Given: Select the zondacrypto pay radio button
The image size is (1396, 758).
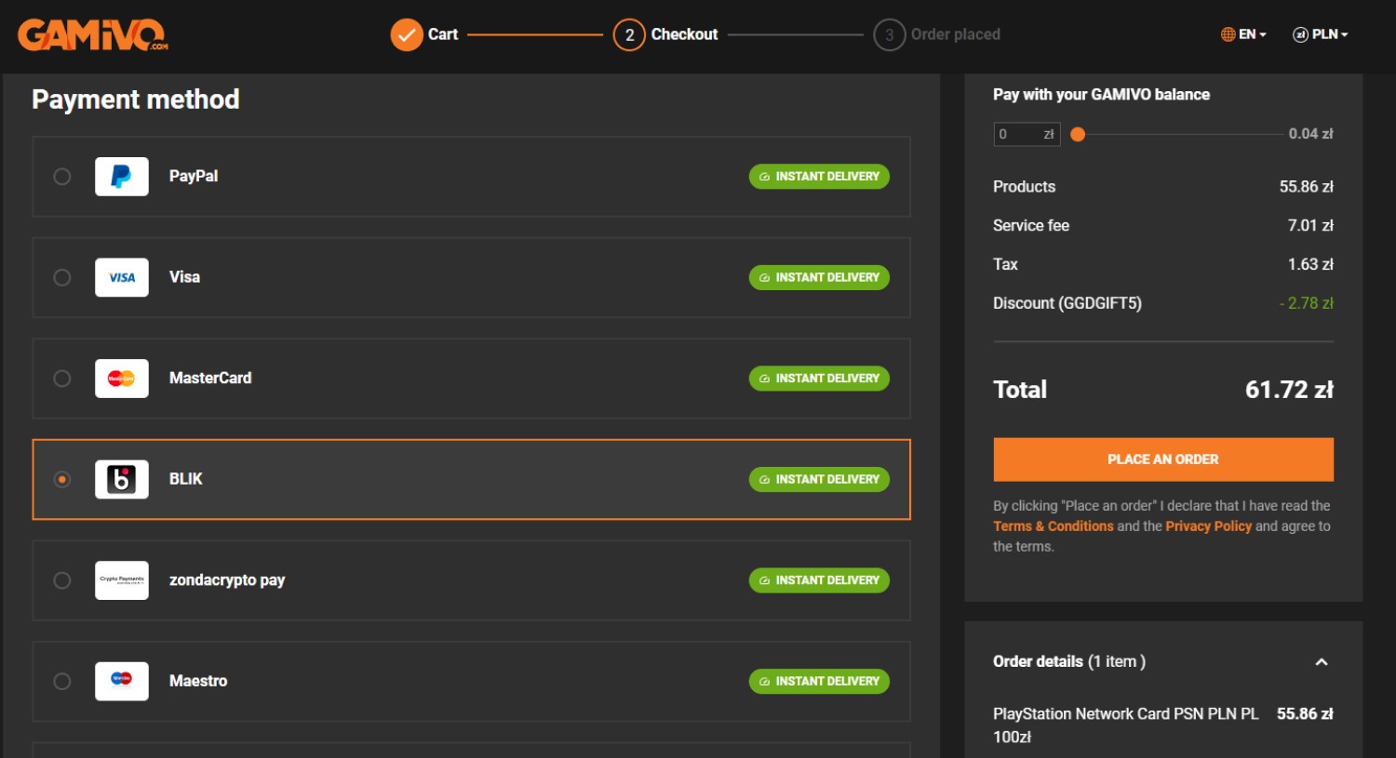Looking at the screenshot, I should pos(62,580).
